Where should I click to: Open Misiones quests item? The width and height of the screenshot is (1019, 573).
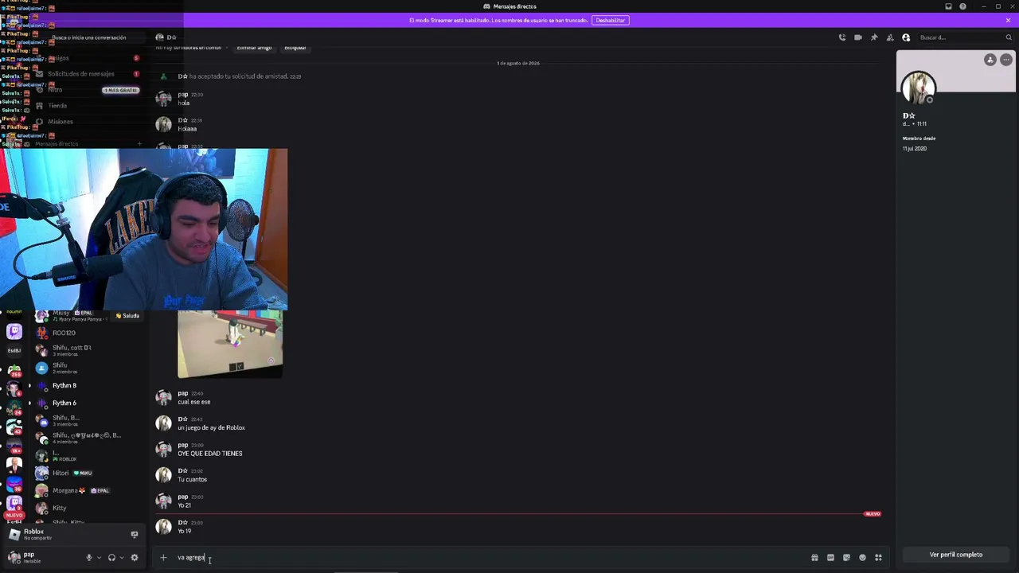point(89,122)
